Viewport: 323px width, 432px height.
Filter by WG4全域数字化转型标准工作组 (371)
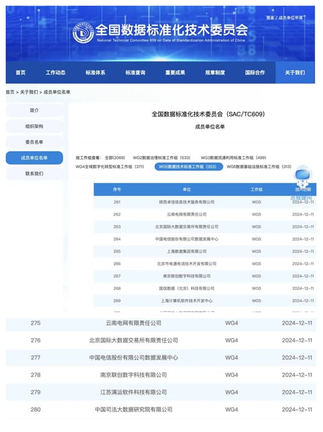[x=110, y=166]
